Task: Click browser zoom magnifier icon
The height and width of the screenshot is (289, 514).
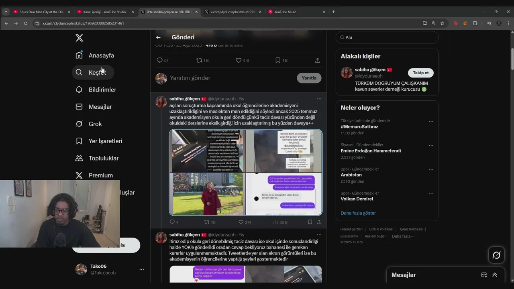Action: point(433,23)
